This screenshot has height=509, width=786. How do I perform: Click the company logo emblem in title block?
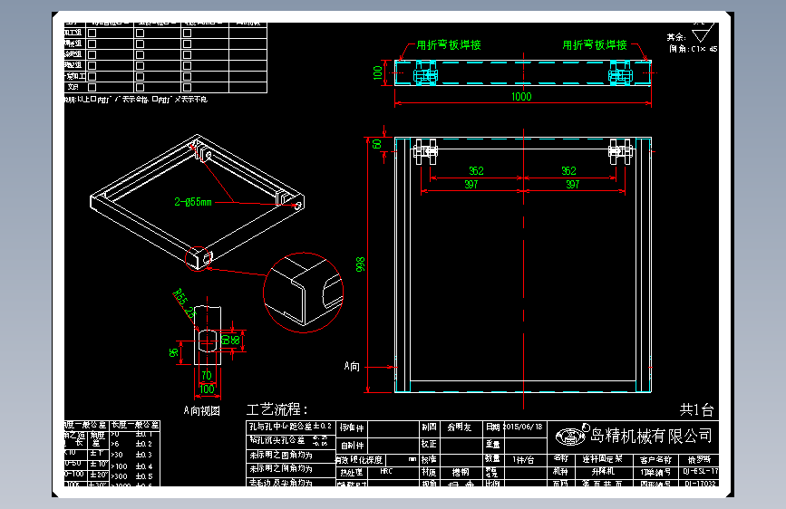pyautogui.click(x=570, y=437)
